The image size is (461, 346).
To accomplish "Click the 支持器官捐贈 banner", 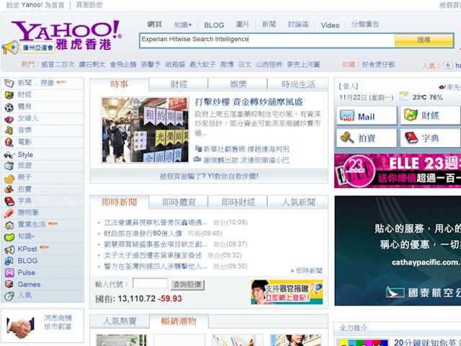I will (x=287, y=292).
